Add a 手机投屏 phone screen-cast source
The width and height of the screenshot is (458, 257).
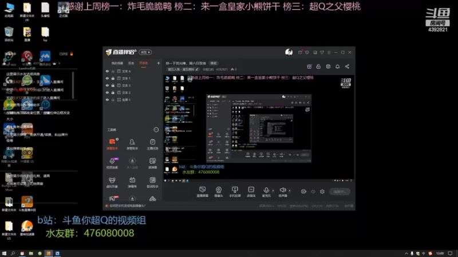pyautogui.click(x=235, y=192)
